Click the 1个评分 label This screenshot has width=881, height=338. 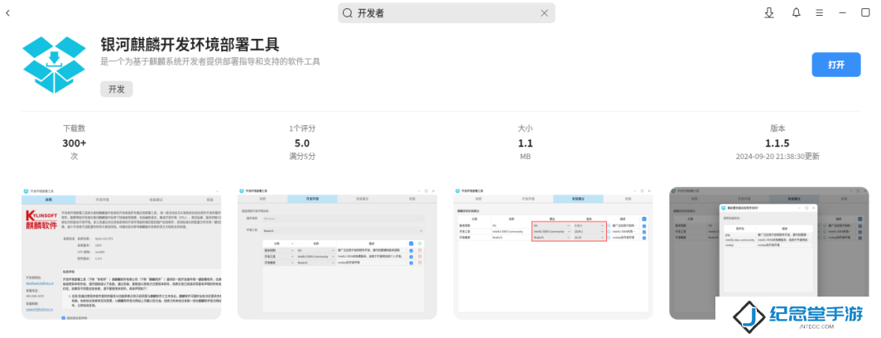tap(302, 128)
